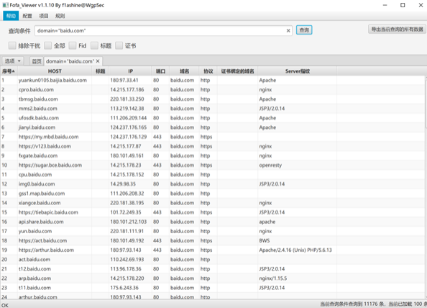This screenshot has width=427, height=308.
Task: Sort by the 域名 column header
Action: tap(184, 71)
